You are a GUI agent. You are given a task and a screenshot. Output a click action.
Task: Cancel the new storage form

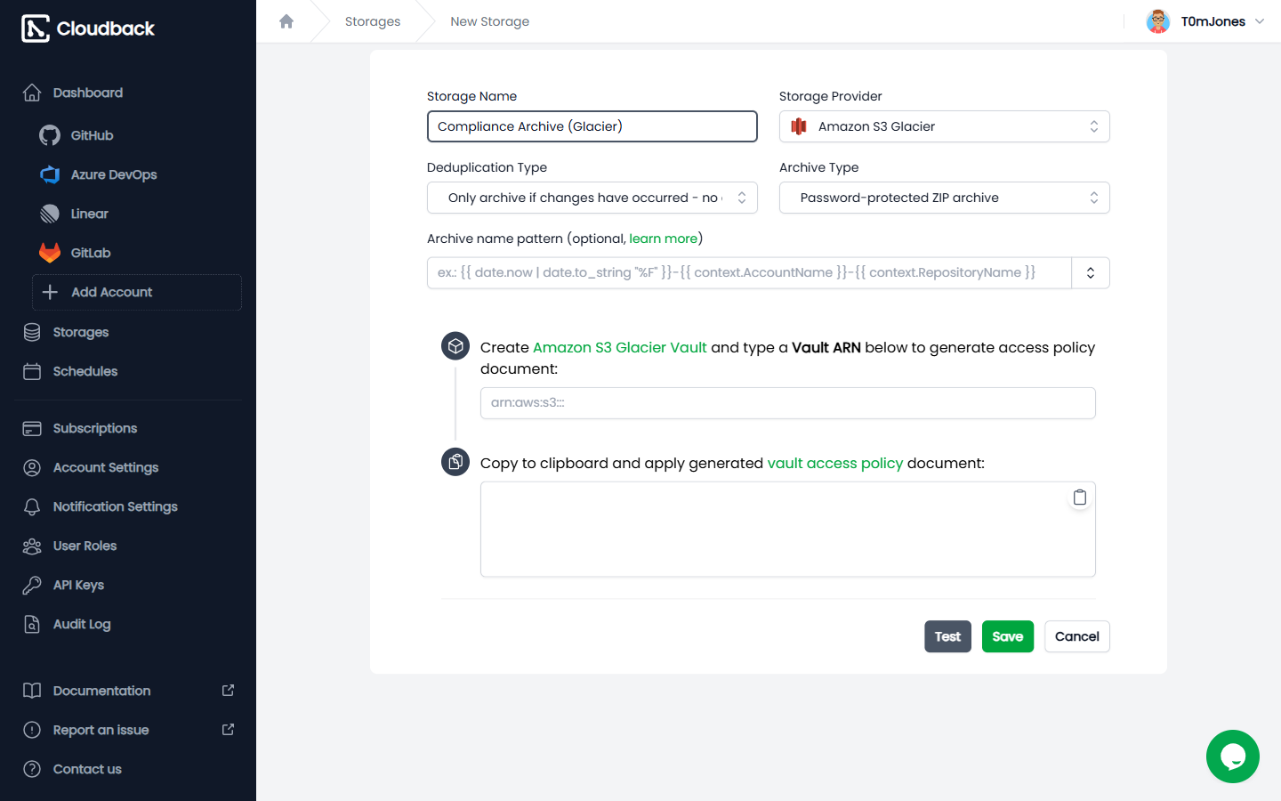(x=1077, y=636)
